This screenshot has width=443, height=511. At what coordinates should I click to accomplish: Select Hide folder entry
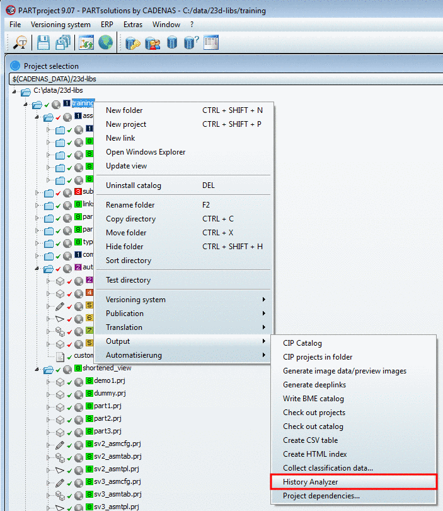(183, 247)
